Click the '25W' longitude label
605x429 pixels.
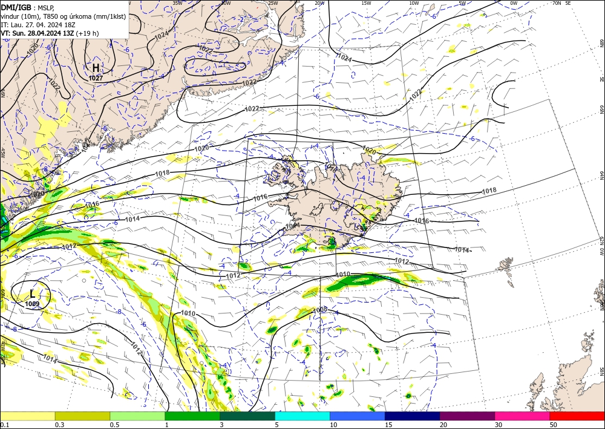coord(273,3)
